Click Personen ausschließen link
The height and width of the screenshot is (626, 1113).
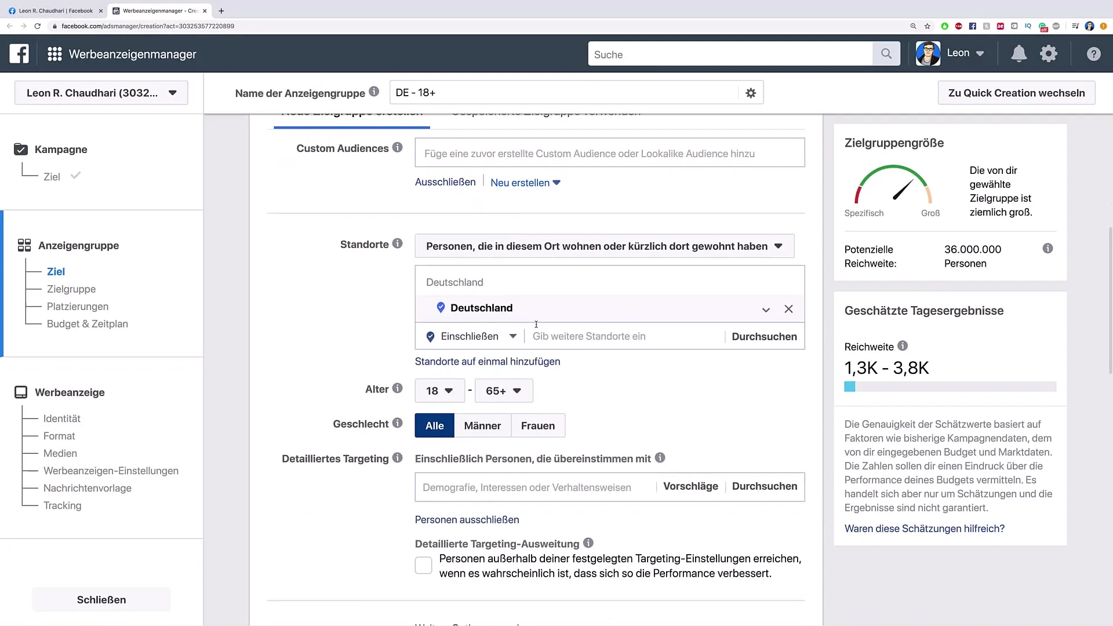(467, 519)
